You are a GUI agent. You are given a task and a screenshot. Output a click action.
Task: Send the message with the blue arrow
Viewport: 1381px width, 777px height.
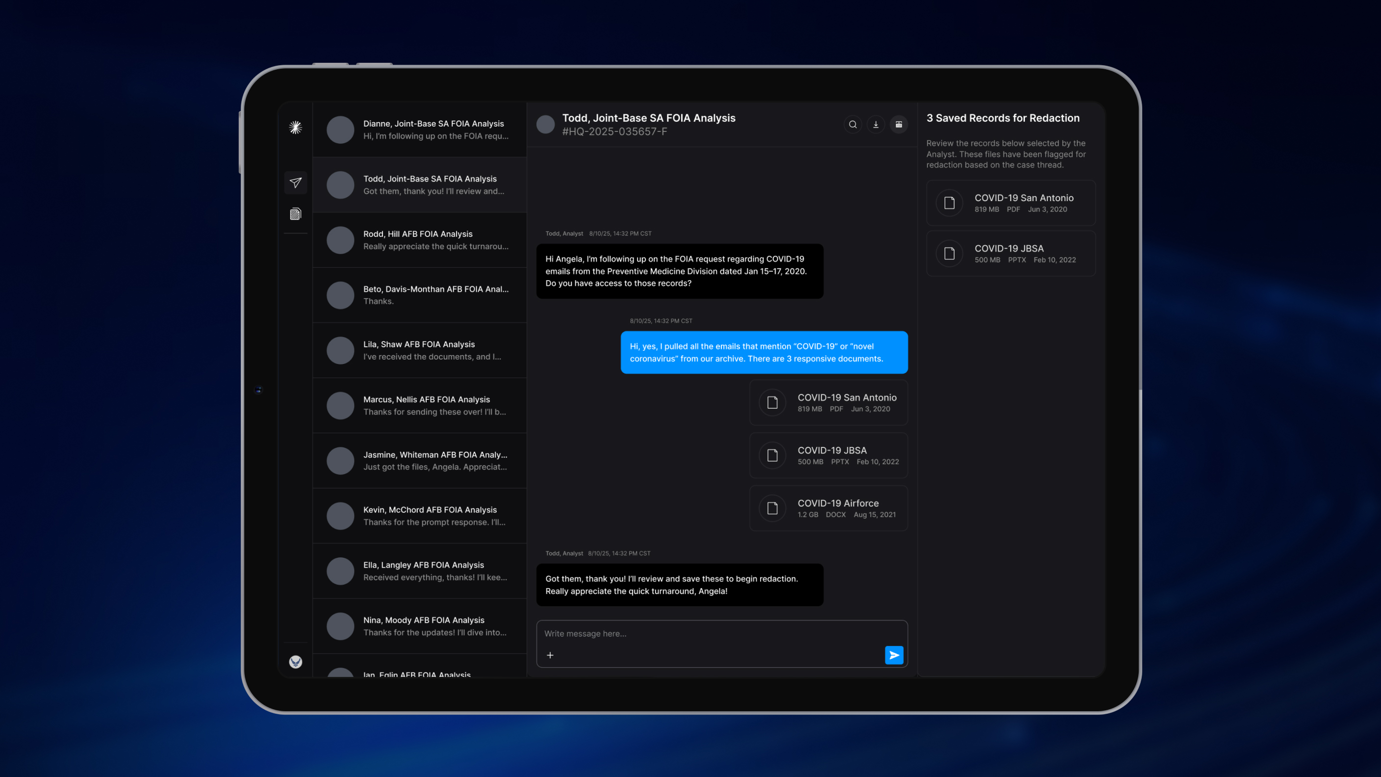coord(894,655)
